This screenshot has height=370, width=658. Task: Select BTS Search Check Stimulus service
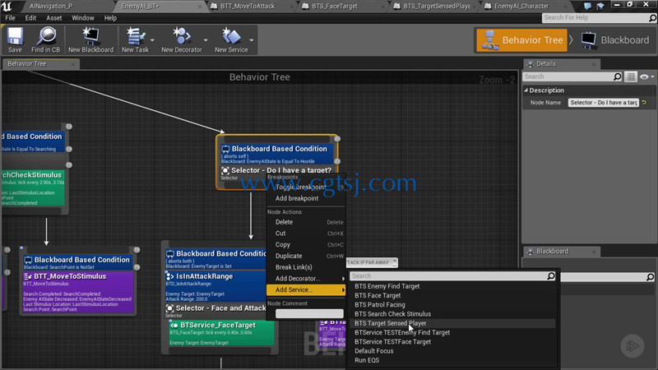pyautogui.click(x=452, y=314)
